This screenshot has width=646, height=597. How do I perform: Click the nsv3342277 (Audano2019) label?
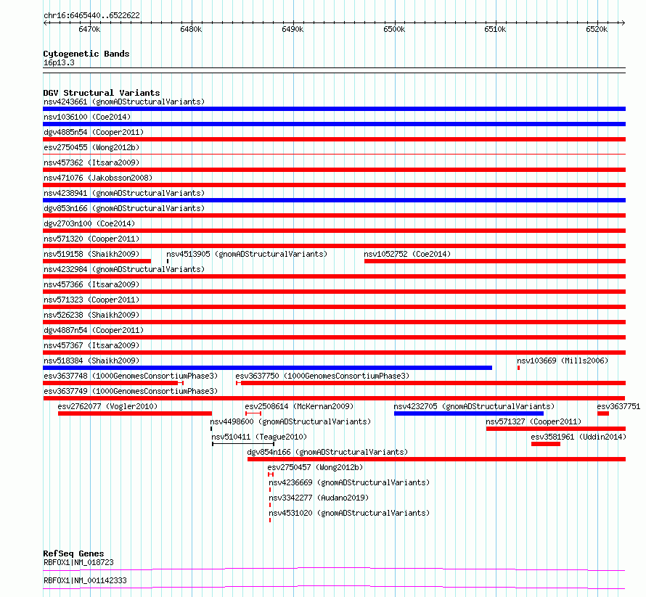pyautogui.click(x=319, y=498)
